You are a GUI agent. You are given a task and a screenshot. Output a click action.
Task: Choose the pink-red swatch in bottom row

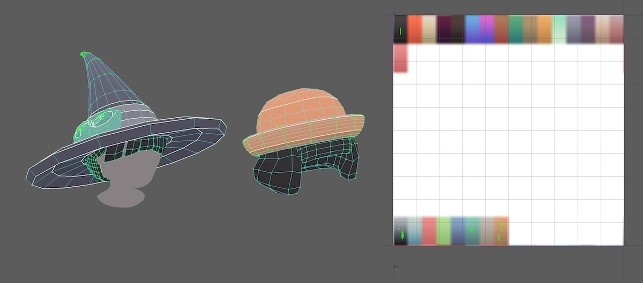pos(429,231)
